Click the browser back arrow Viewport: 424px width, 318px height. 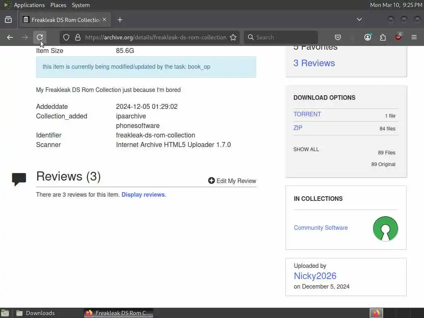coord(10,37)
